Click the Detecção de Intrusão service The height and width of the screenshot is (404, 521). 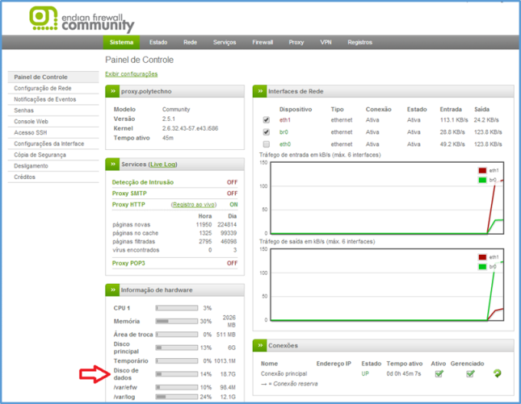(x=143, y=182)
